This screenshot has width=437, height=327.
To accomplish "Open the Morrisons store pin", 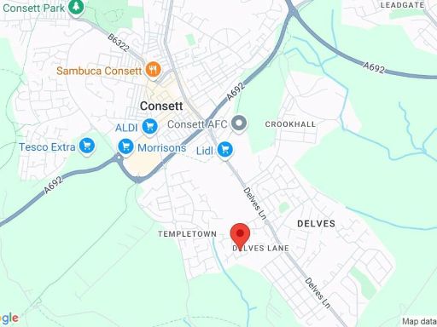I will (125, 147).
